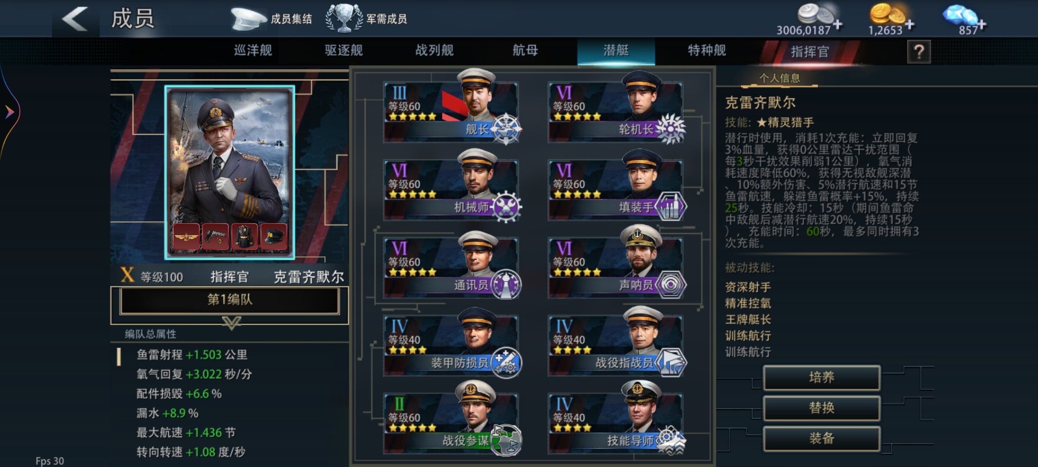
Task: Tap the silver coins plus icon
Action: click(838, 24)
